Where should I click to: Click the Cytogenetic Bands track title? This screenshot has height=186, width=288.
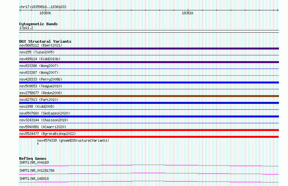pyautogui.click(x=39, y=24)
